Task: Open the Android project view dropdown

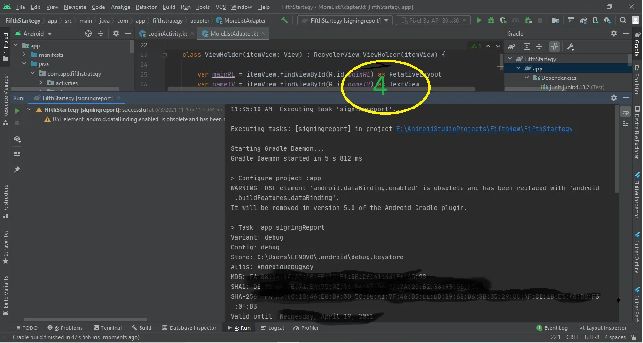Action: (x=34, y=33)
